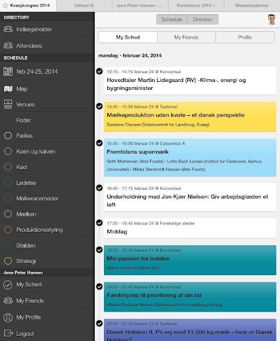Open My Profile icon in sidebar
This screenshot has height=341, width=280.
point(8,317)
